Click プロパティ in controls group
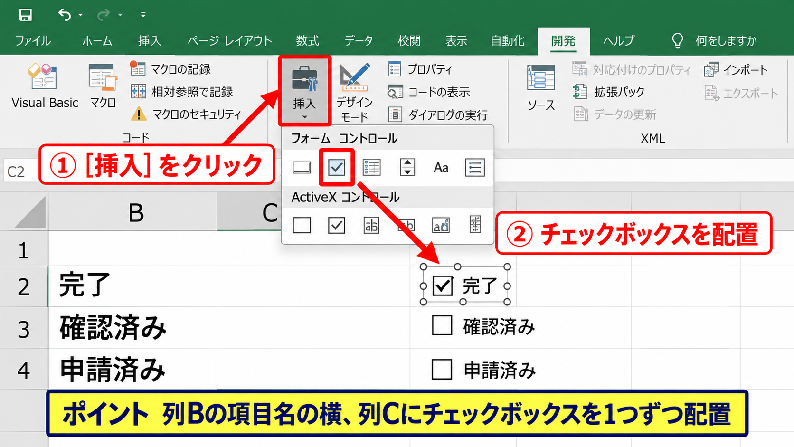The width and height of the screenshot is (794, 447). click(x=420, y=69)
